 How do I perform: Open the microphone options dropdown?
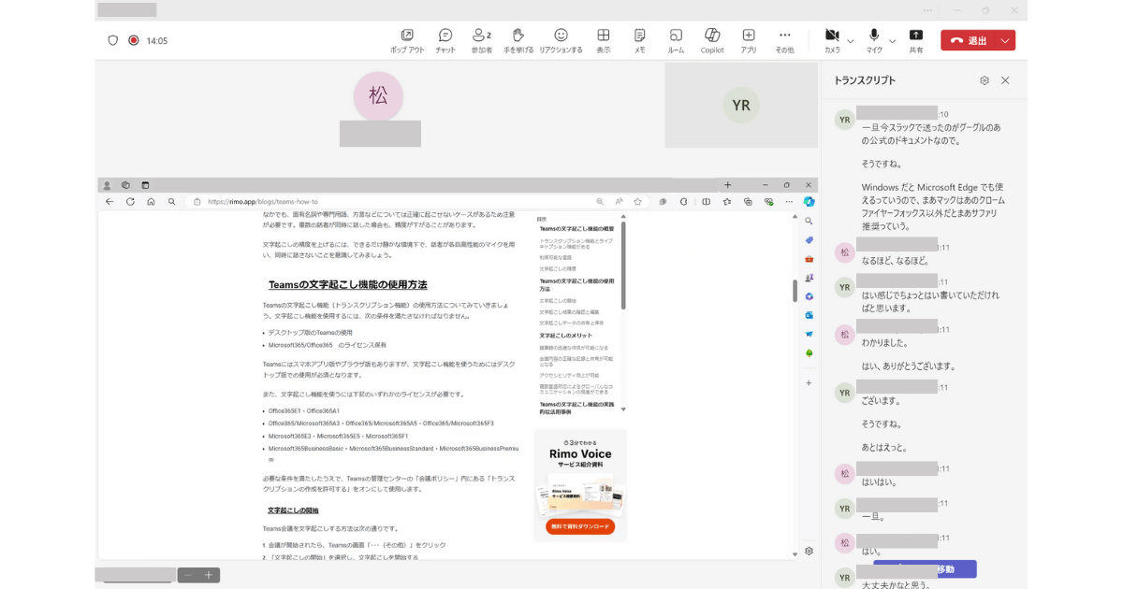tap(891, 42)
